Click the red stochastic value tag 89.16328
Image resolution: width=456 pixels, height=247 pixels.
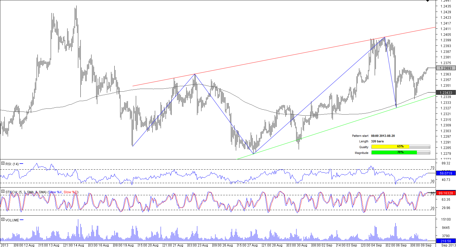coord(446,193)
